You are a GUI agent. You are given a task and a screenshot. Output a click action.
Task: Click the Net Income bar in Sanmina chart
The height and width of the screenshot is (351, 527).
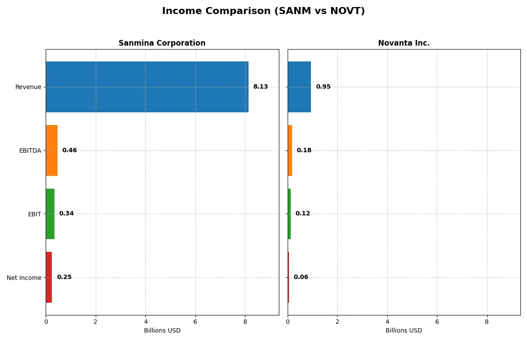[x=49, y=277]
